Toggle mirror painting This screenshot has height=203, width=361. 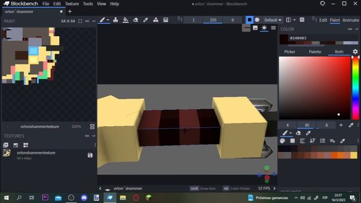click(288, 20)
